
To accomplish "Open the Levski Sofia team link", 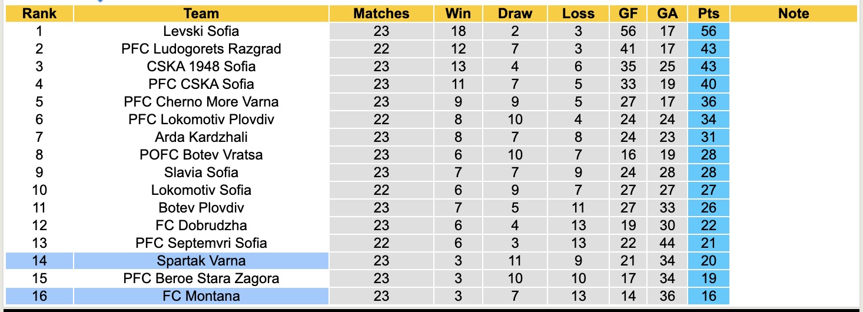I will pos(201,31).
